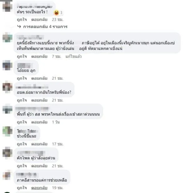Open the edited label 'แก้ไขแล้ว' history

click(73, 56)
